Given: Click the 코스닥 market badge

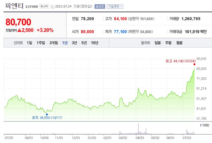Looking at the screenshot, I should point(44,6).
